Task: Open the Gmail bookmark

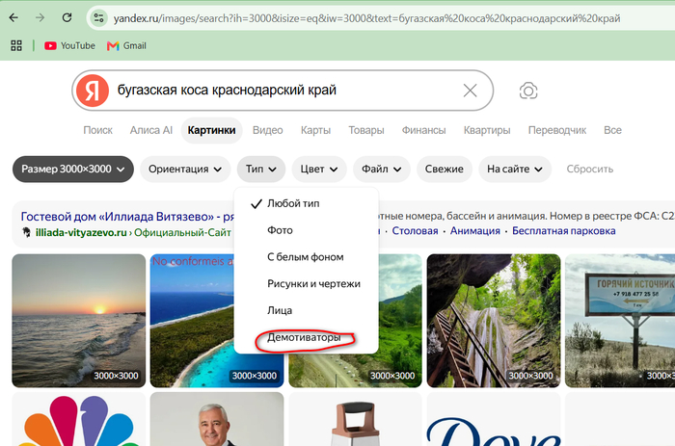Action: coord(126,45)
